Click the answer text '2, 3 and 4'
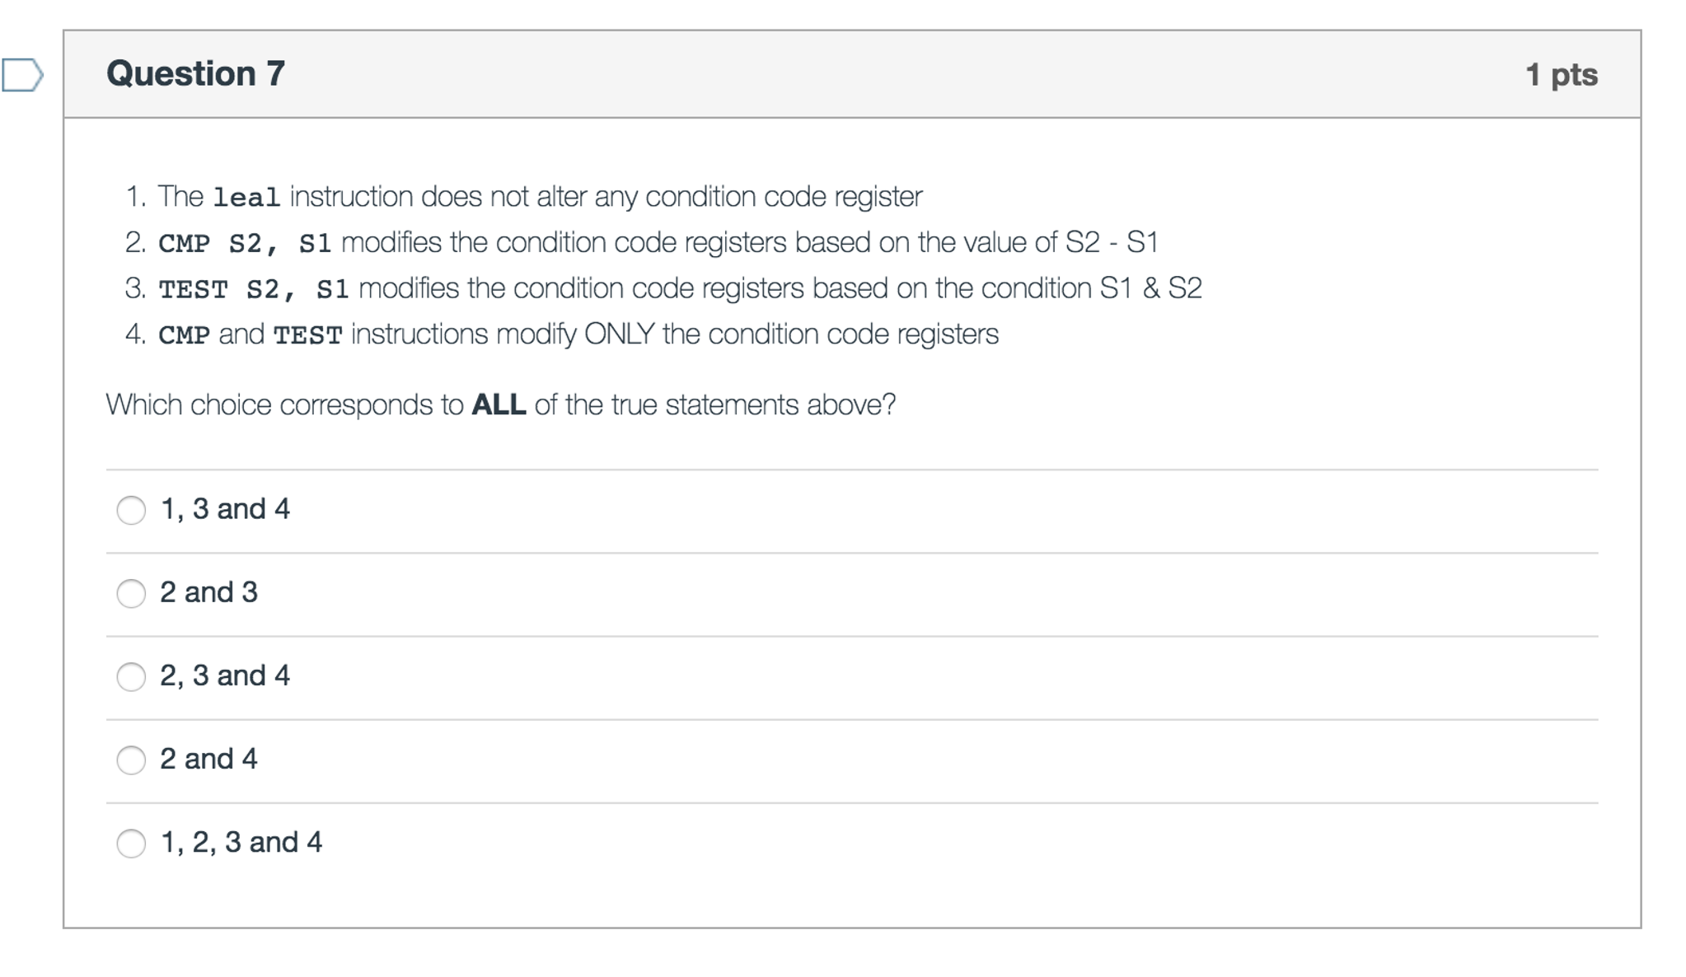This screenshot has height=977, width=1686. coord(224,675)
